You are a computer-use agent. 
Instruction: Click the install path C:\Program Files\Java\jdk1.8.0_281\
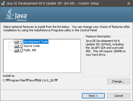pyautogui.click(x=30, y=80)
